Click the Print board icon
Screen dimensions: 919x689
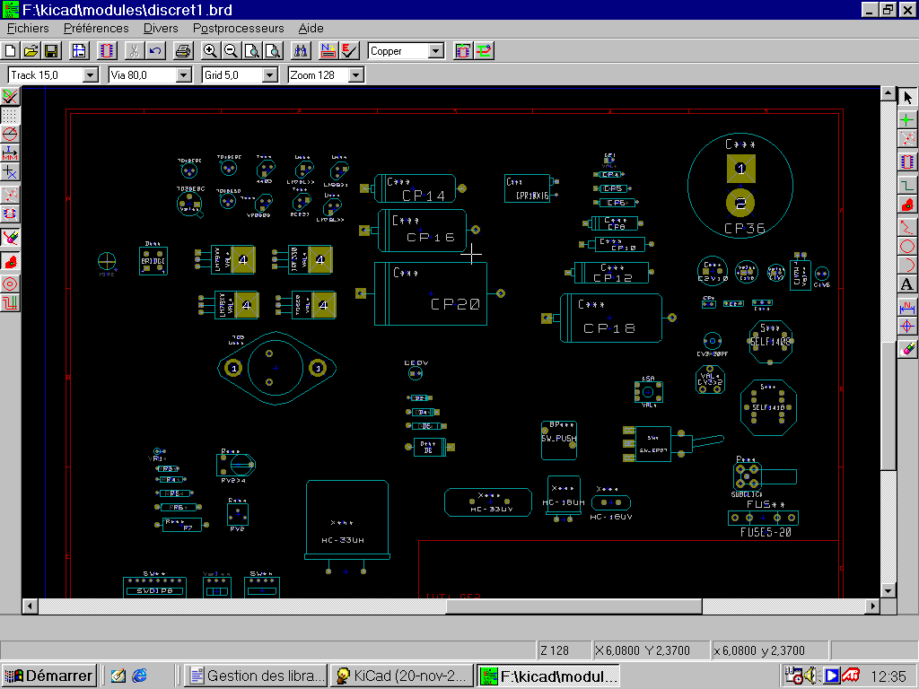pyautogui.click(x=183, y=51)
